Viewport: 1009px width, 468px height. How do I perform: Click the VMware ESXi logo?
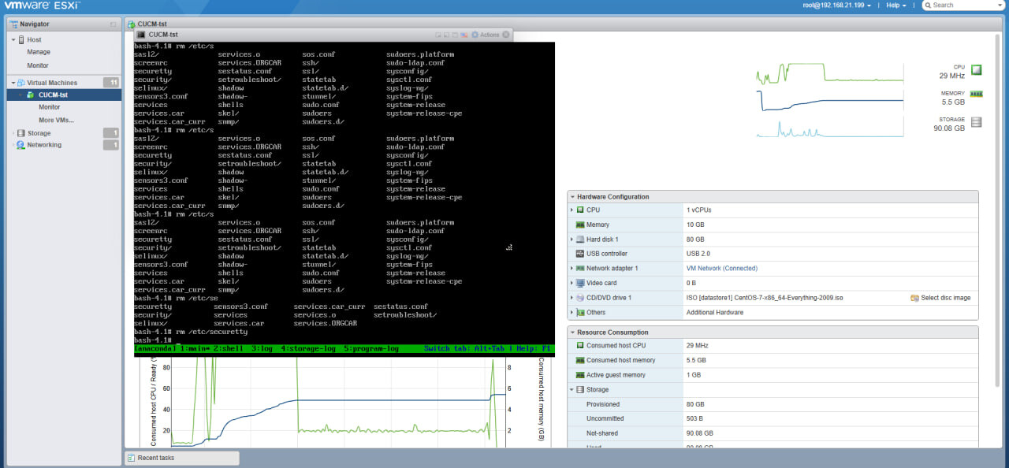click(x=43, y=6)
